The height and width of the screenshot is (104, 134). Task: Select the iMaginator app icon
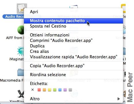(21, 51)
